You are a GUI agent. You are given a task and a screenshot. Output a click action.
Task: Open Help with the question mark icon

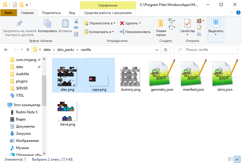click(238, 13)
